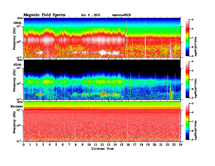Click the 10^1 frequency tick of dD/dt panel
215x166 pixels.
[x=18, y=68]
